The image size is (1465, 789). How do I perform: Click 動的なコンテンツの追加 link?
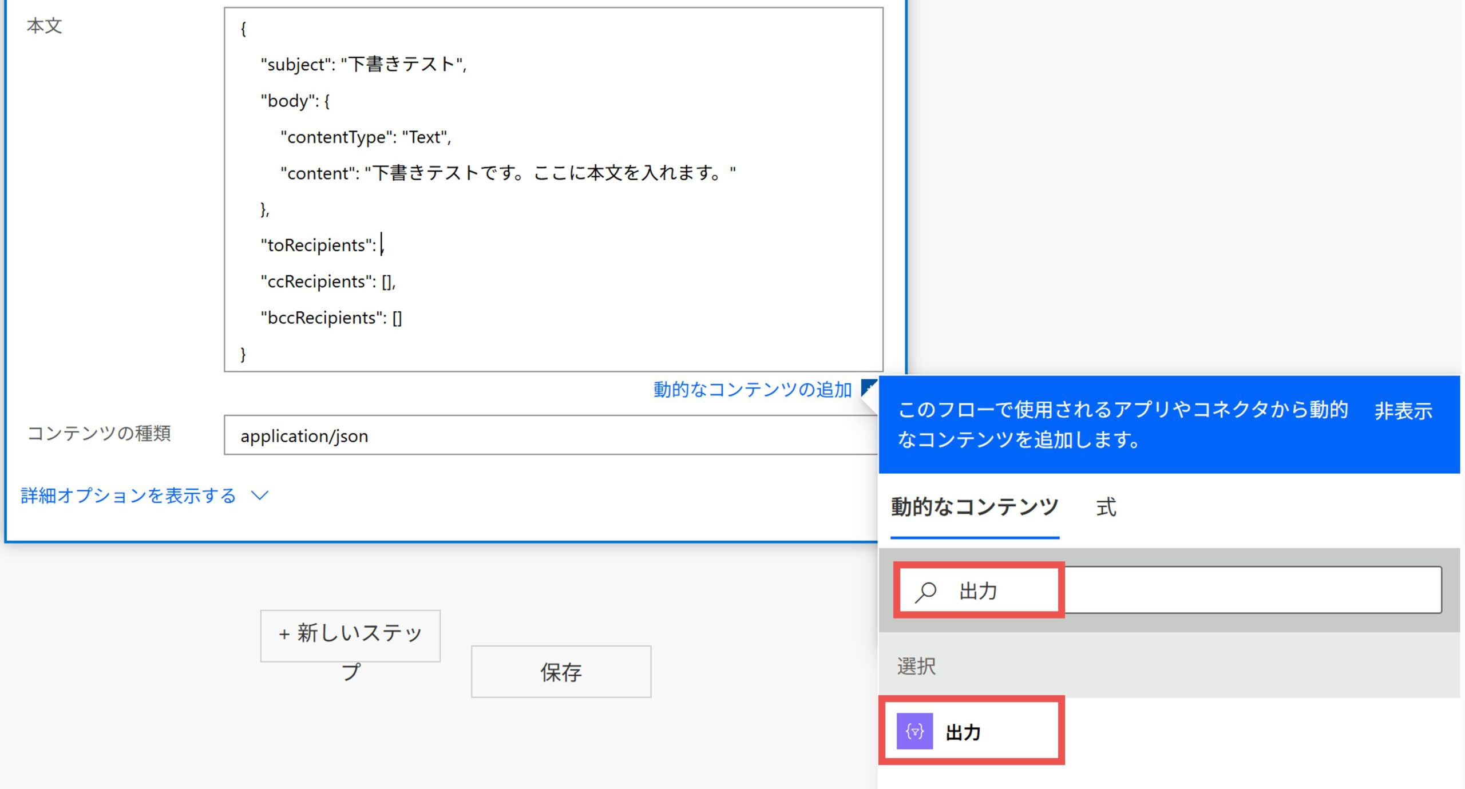(x=752, y=390)
